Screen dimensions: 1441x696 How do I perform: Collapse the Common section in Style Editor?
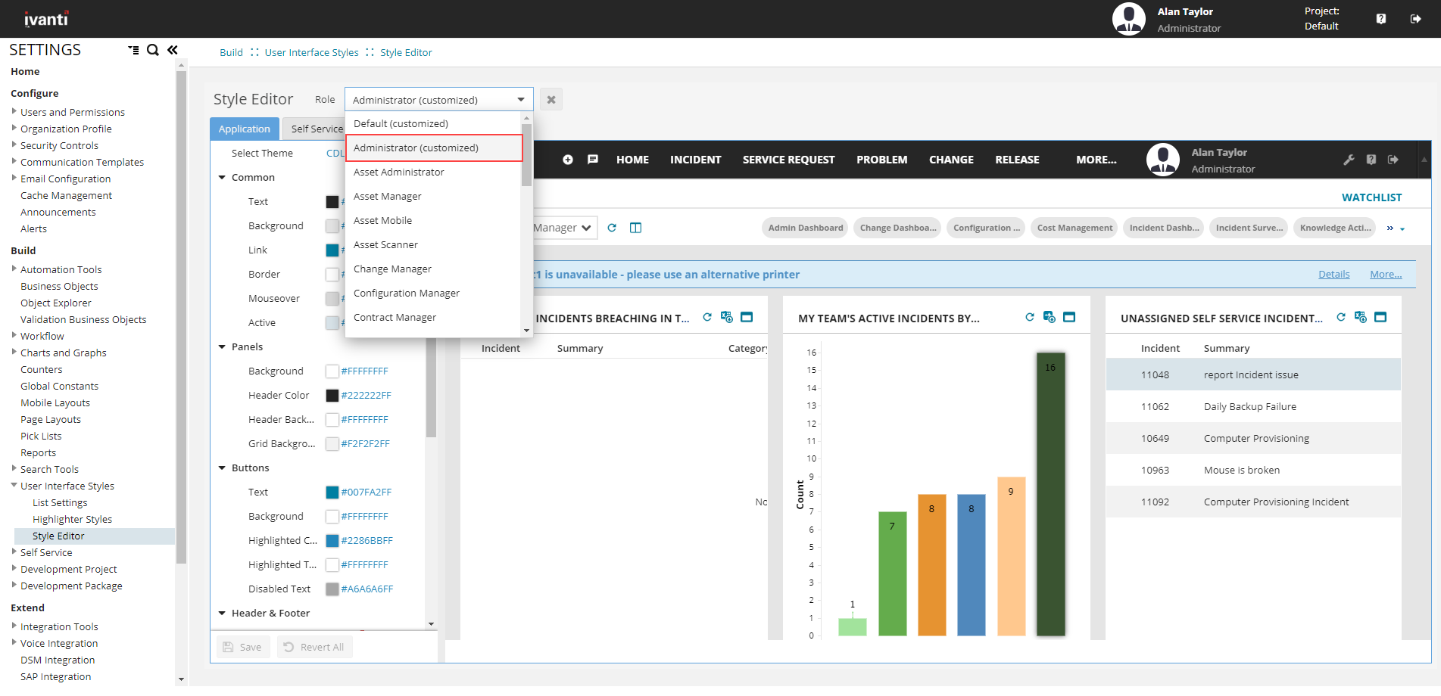(223, 178)
